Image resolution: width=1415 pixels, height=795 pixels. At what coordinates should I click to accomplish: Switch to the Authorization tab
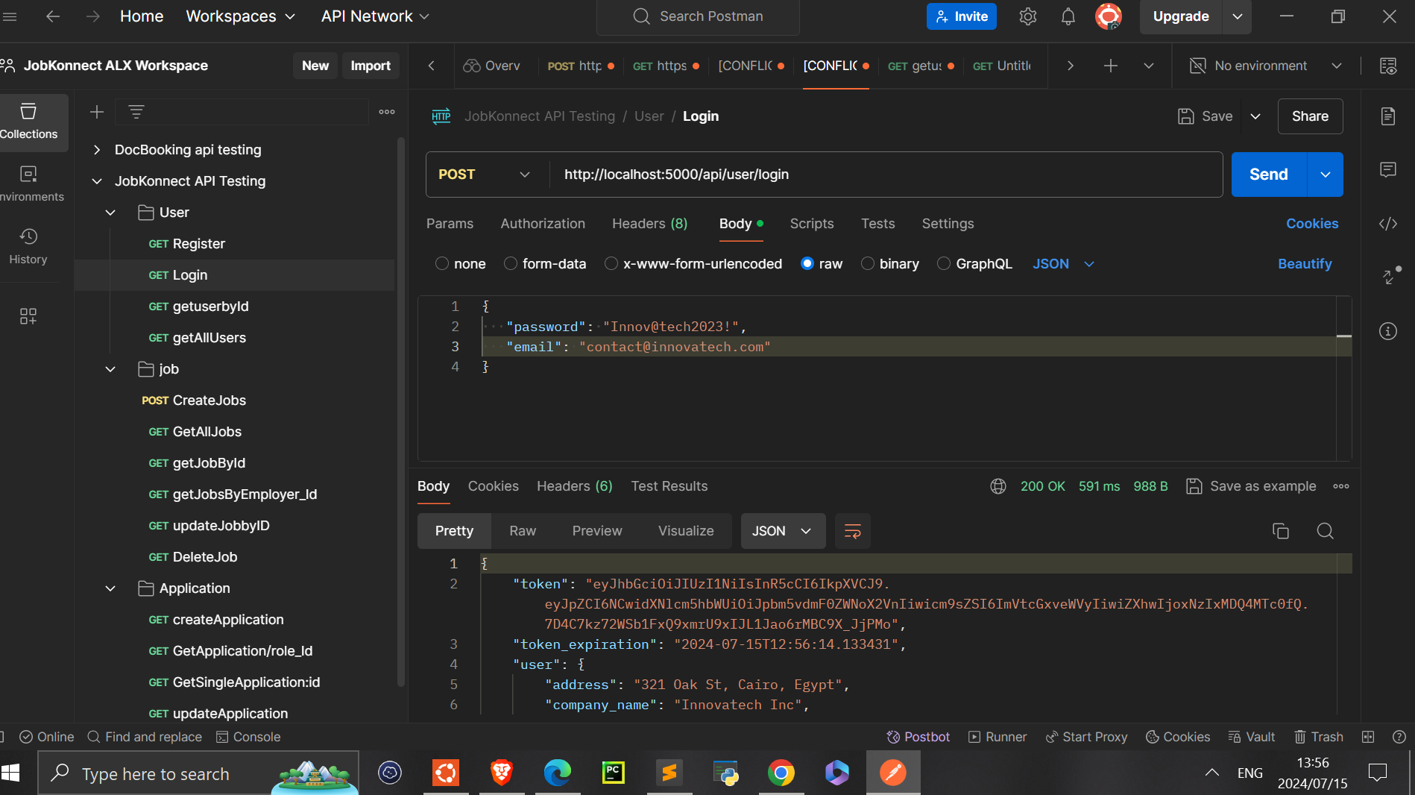point(543,224)
